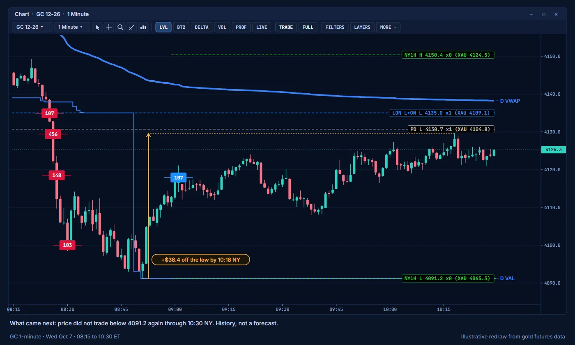Open the FILTERS menu
Screen dimensions: 575x345
335,27
